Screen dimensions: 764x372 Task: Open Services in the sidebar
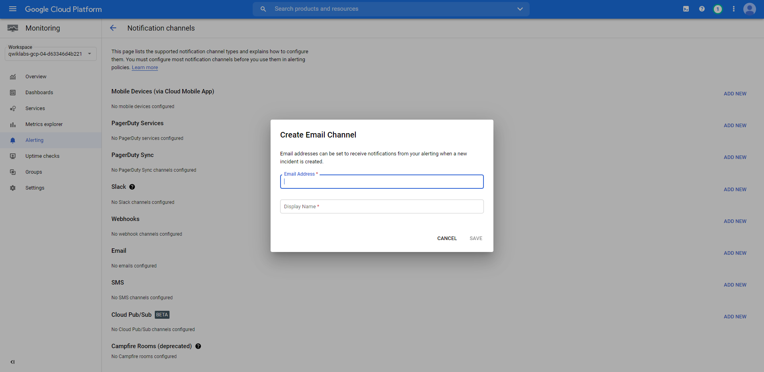click(x=51, y=108)
